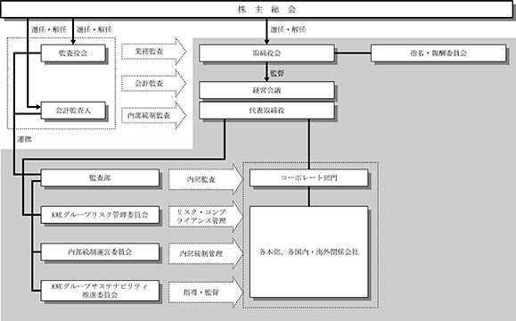Screen dimensions: 516x321
Task: Click the 株主総会 box at the top
Action: pos(257,9)
